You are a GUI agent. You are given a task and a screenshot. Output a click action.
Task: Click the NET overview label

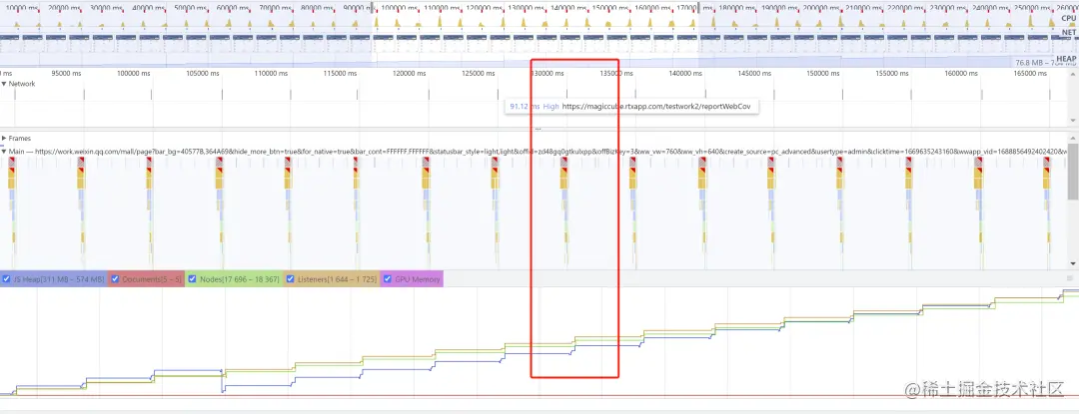coord(1069,32)
